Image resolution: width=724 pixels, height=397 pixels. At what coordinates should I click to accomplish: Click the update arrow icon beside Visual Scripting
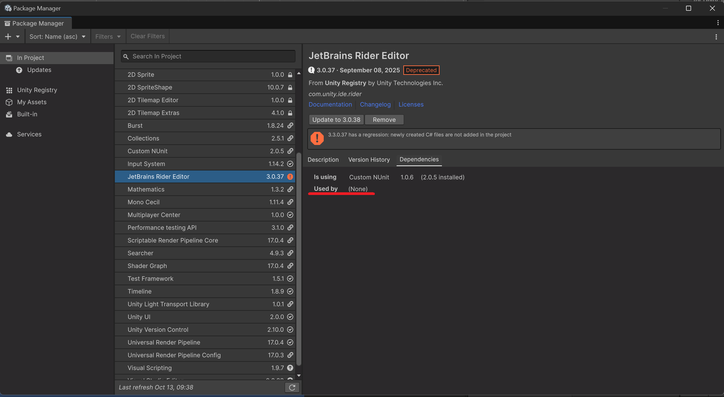290,368
